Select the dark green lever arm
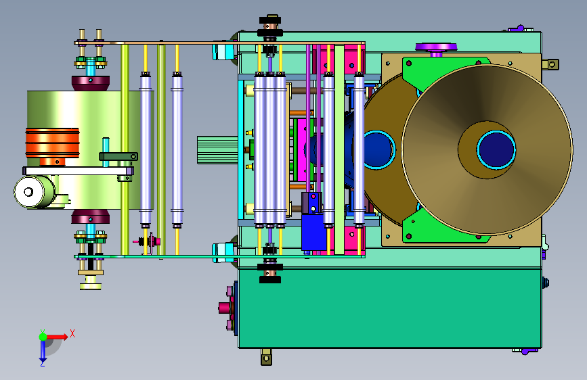The height and width of the screenshot is (380, 587). (x=118, y=156)
